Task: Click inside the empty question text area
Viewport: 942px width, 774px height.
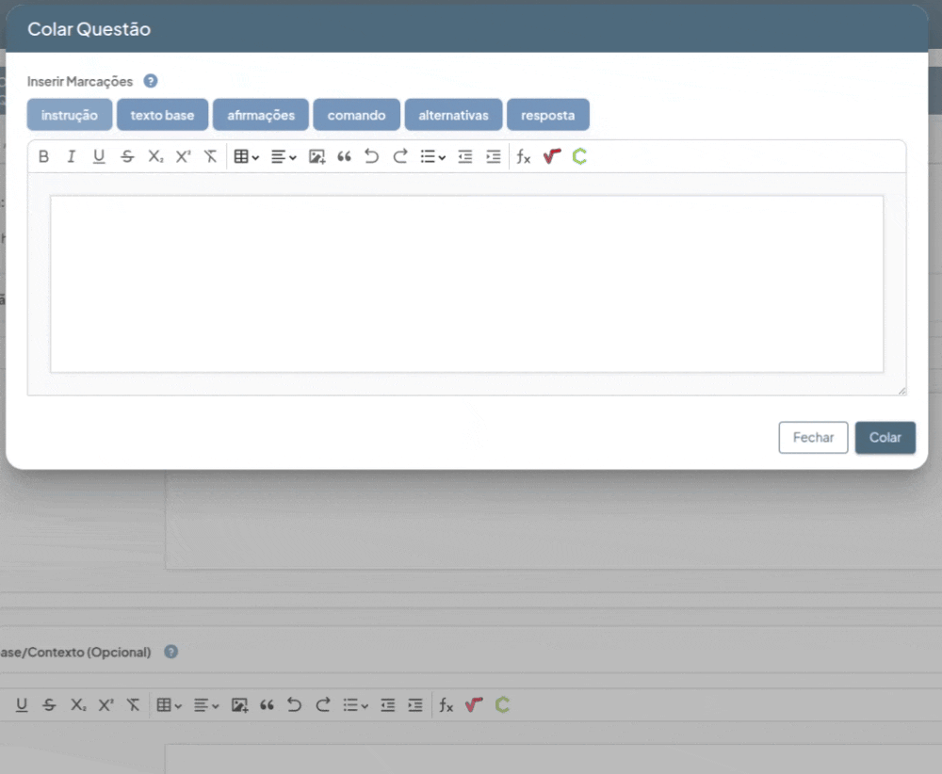Action: [466, 282]
